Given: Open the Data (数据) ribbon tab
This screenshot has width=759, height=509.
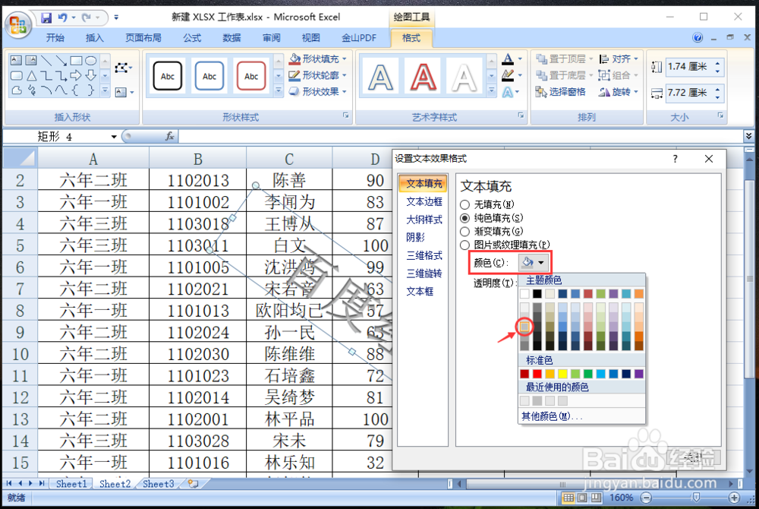Looking at the screenshot, I should (x=231, y=38).
